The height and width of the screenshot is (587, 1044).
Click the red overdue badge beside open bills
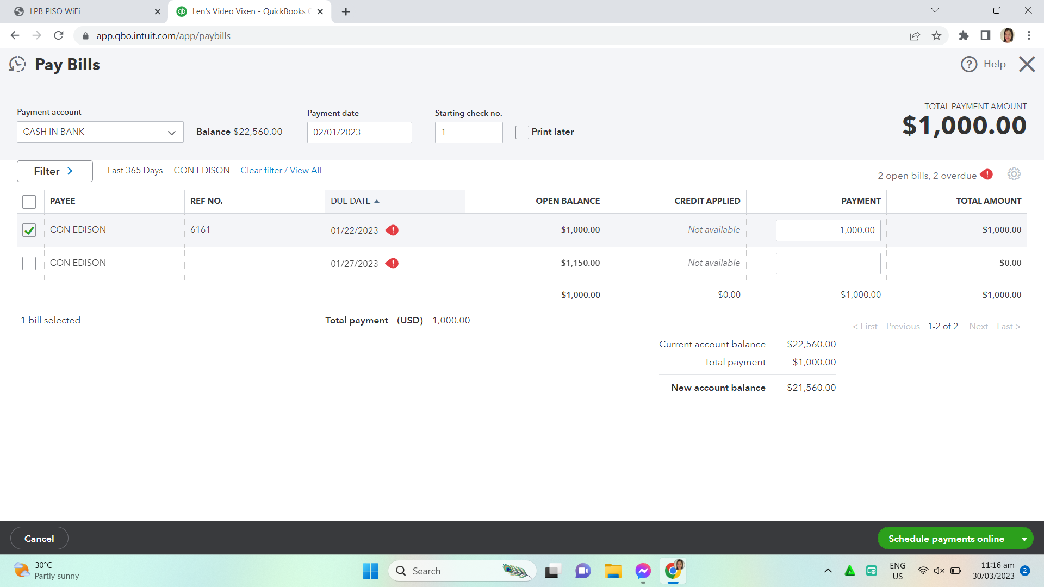pos(986,174)
